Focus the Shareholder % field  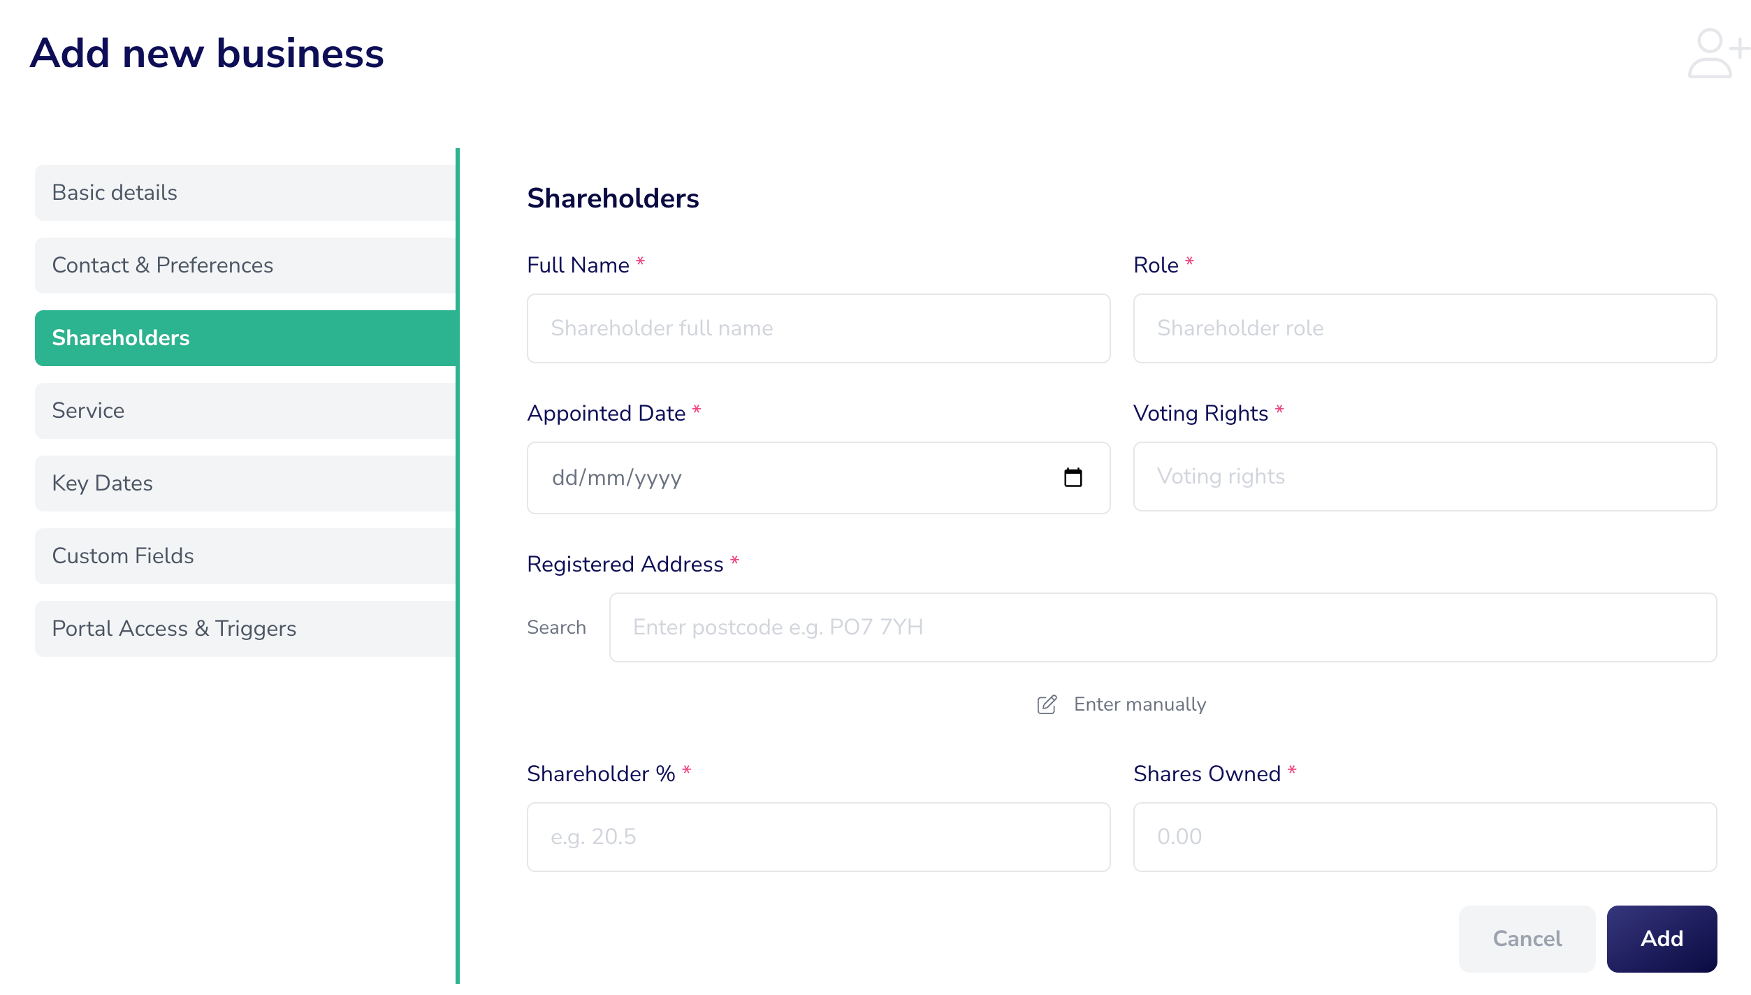[818, 837]
